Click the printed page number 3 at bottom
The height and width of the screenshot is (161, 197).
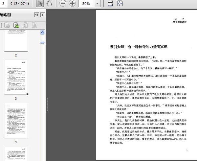[x=187, y=150]
